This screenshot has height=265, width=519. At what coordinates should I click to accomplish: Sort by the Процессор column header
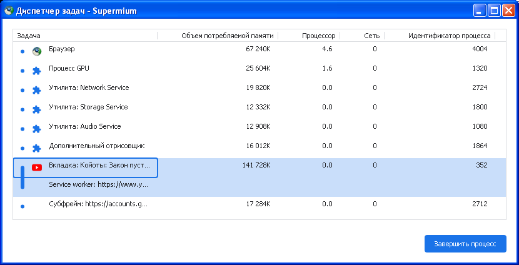[309, 36]
